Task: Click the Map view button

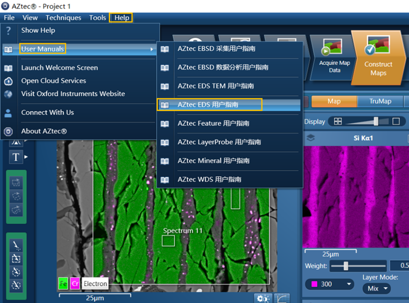Action: click(x=334, y=101)
